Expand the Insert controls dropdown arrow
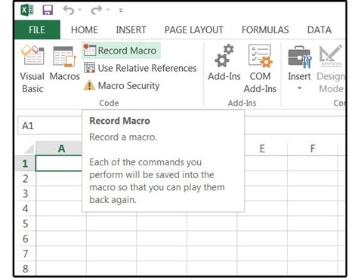 coord(299,88)
